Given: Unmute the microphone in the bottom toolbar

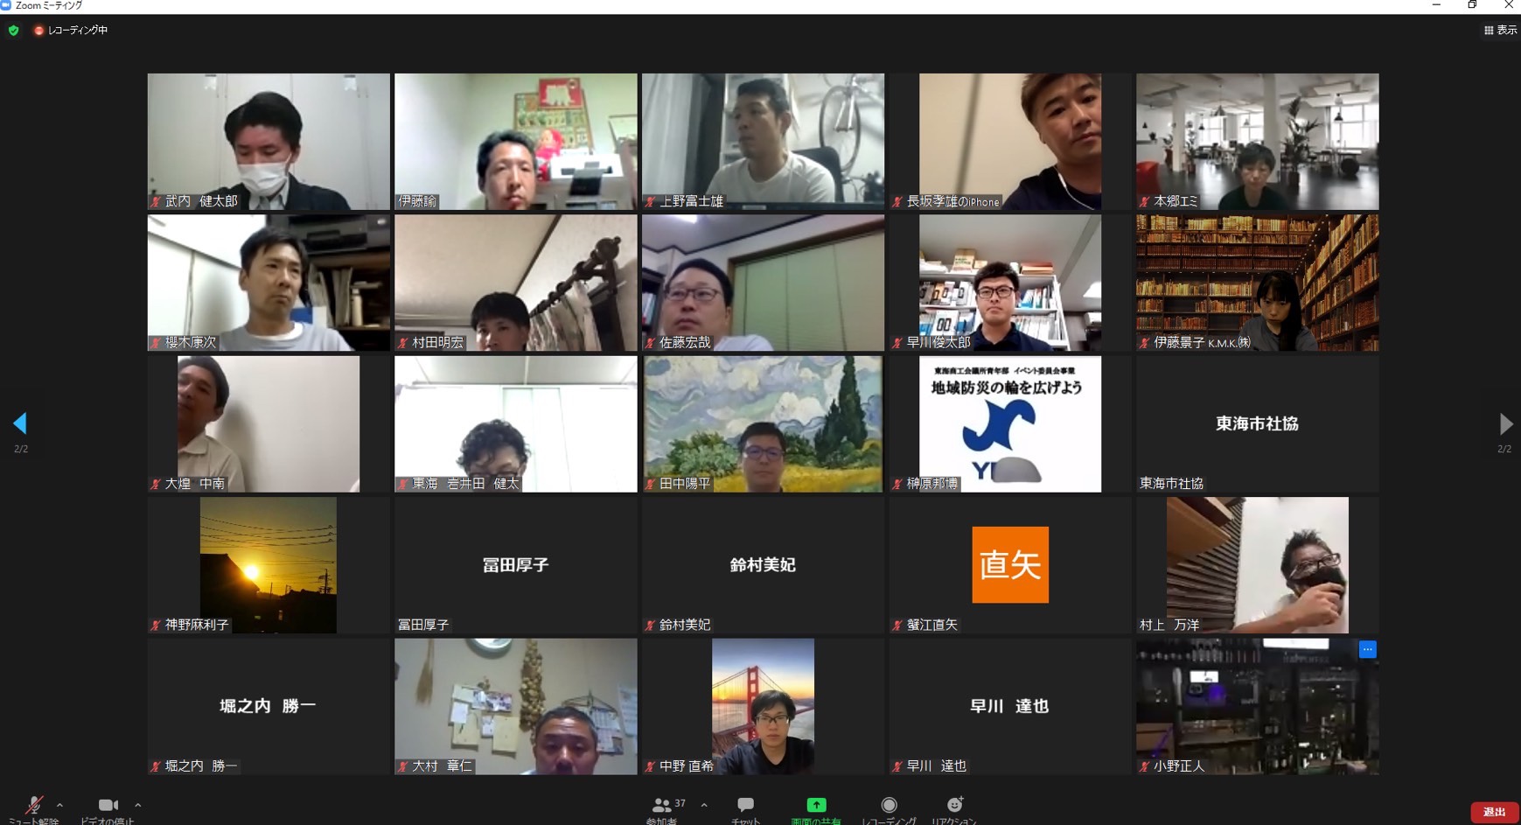Looking at the screenshot, I should (x=34, y=806).
